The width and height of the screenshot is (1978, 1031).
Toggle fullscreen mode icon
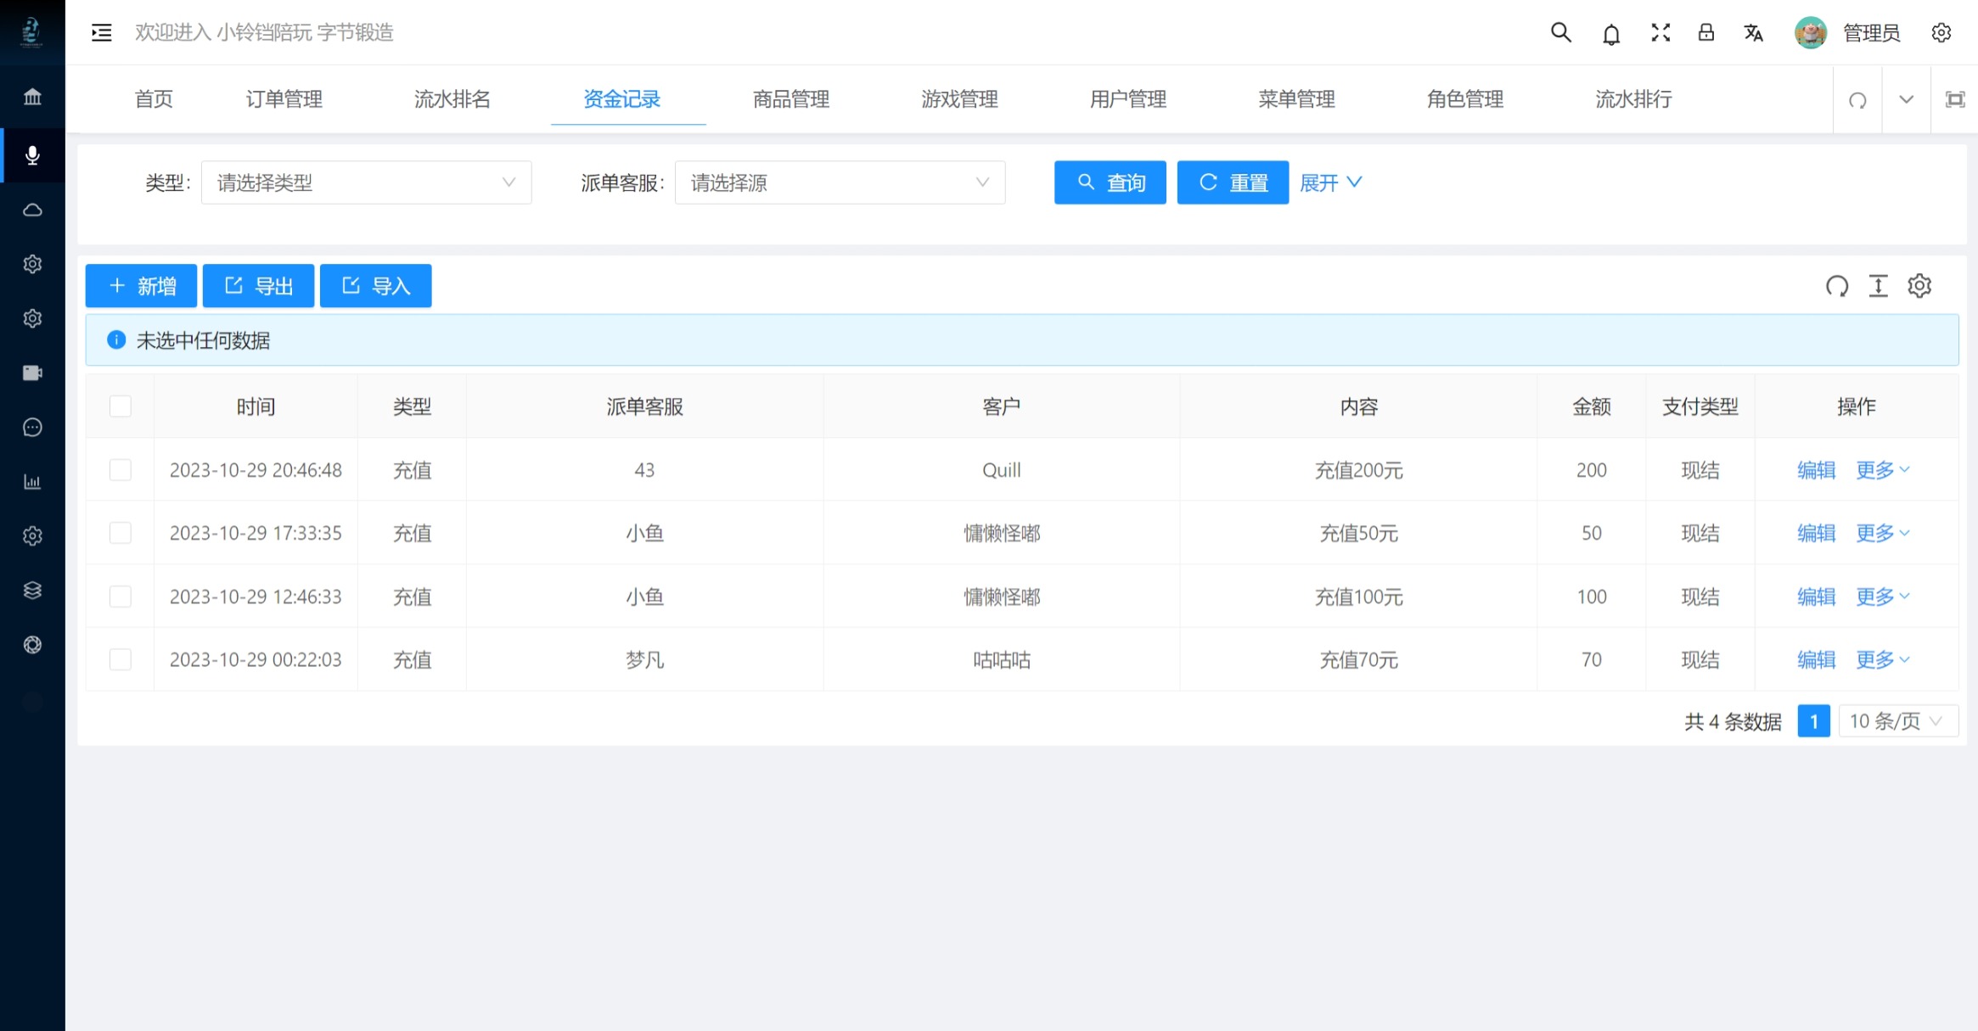click(x=1661, y=32)
